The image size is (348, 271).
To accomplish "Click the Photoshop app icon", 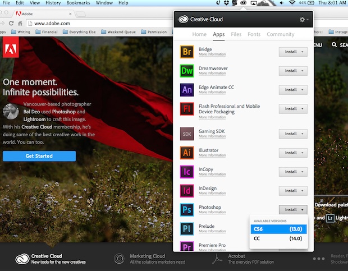I will coord(187,210).
